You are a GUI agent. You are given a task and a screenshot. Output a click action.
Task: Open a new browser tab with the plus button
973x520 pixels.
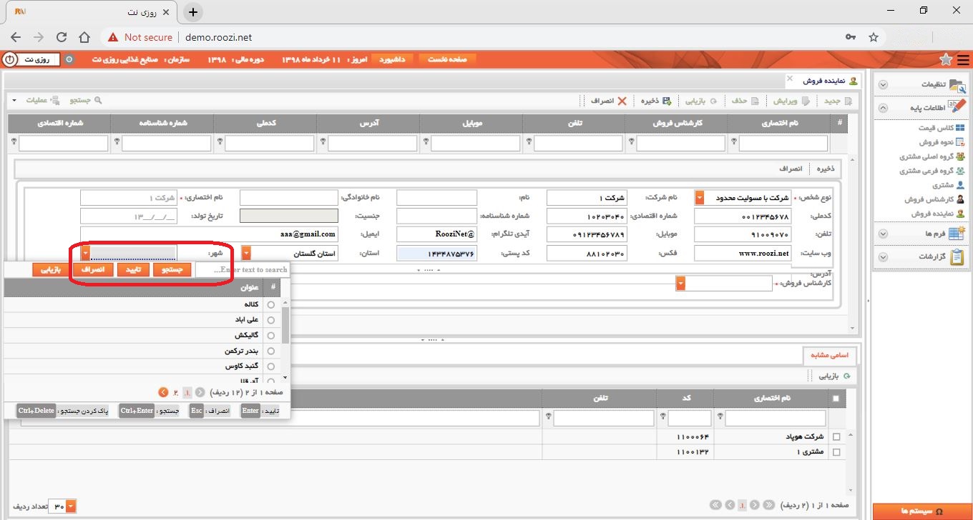click(192, 12)
